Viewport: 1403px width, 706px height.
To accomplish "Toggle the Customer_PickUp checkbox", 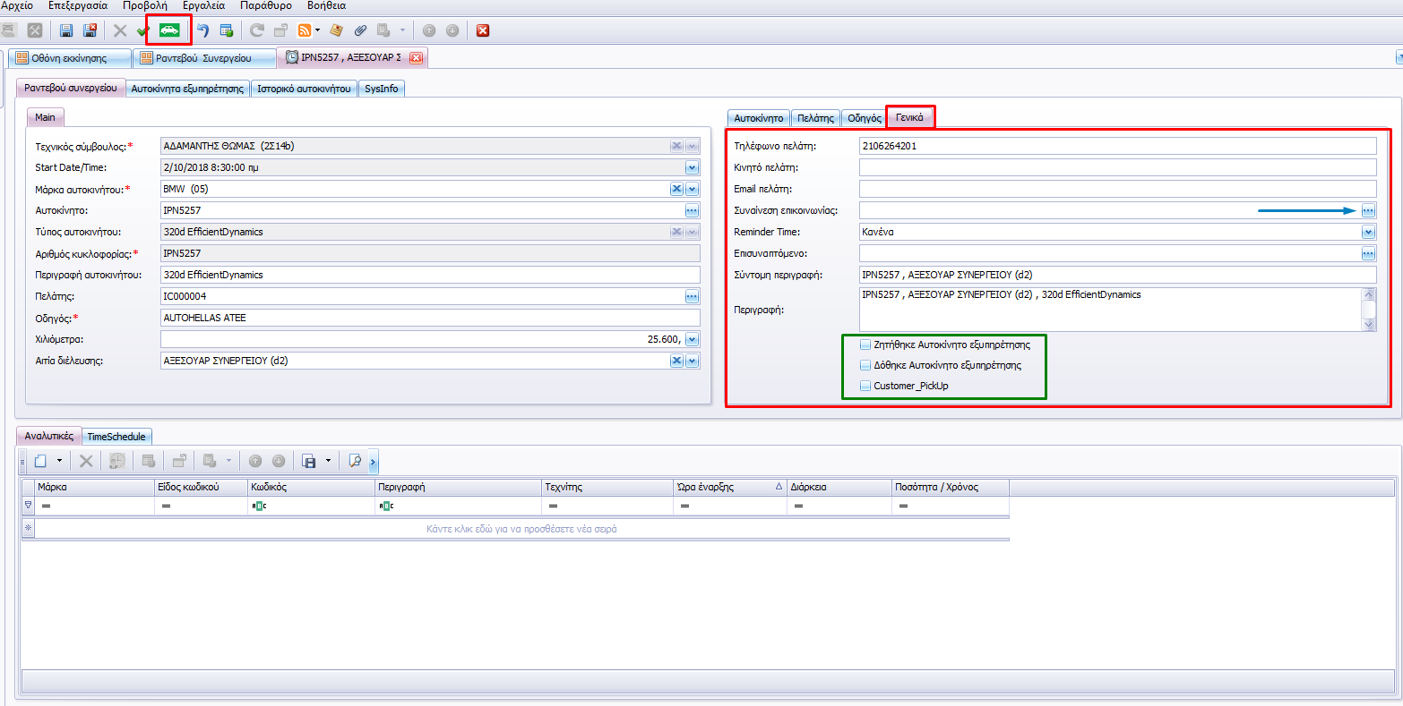I will coord(865,386).
